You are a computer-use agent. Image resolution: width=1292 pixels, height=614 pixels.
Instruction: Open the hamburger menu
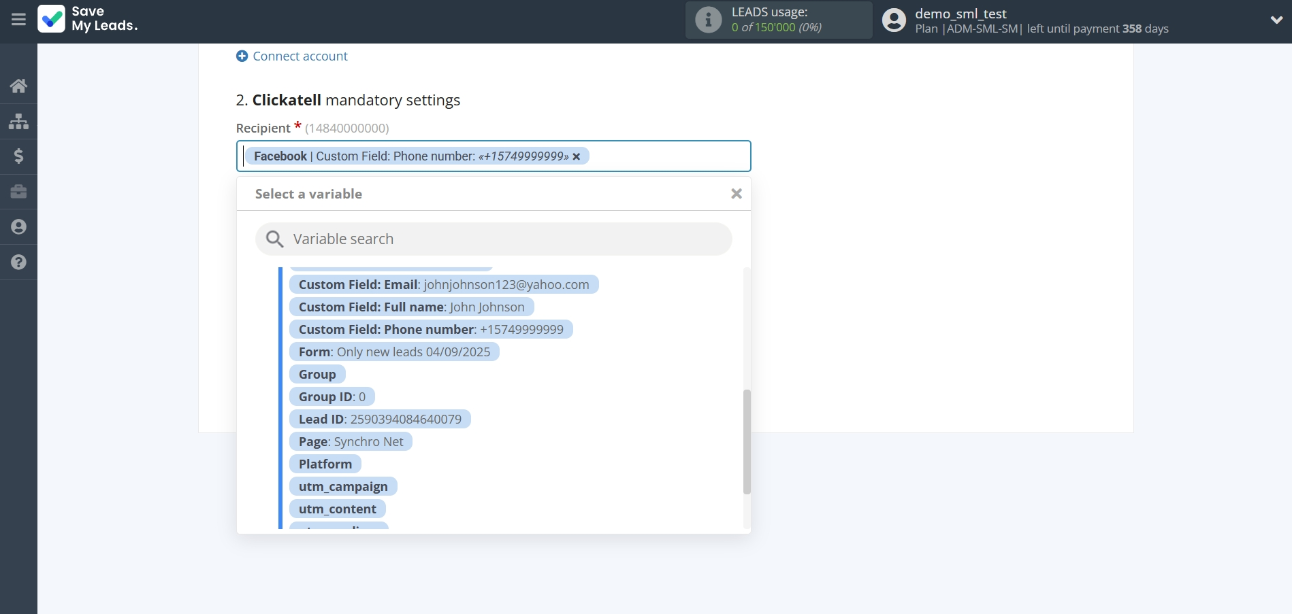point(18,20)
